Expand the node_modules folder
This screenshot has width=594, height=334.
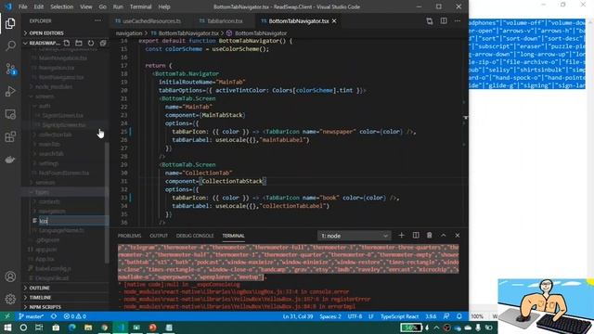pyautogui.click(x=53, y=86)
